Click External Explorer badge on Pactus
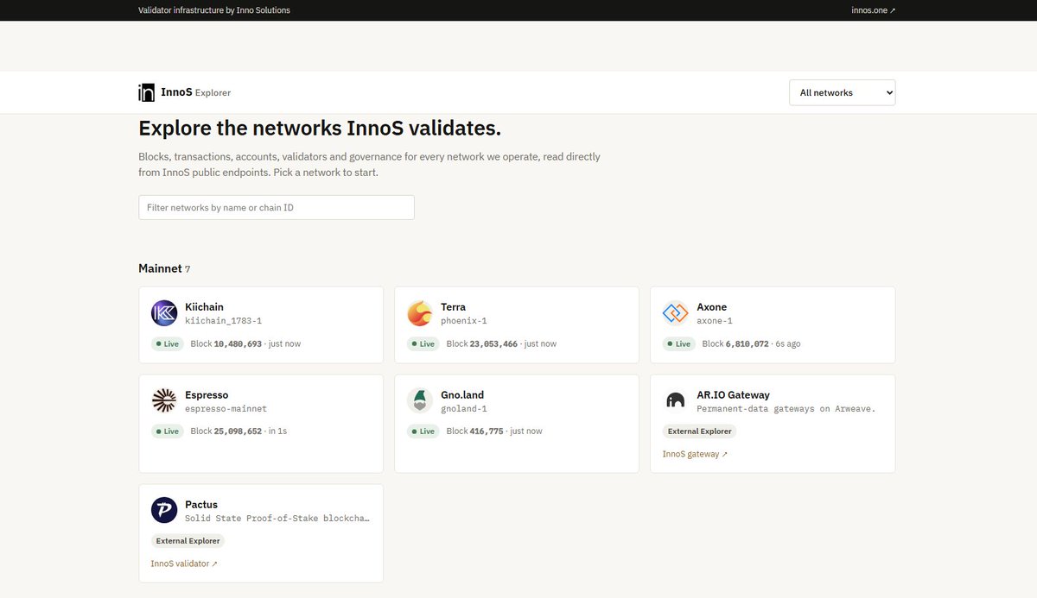The height and width of the screenshot is (598, 1037). [188, 541]
